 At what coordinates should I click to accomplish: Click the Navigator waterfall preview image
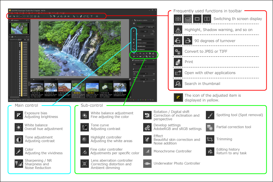tap(19, 29)
